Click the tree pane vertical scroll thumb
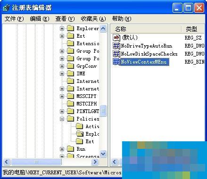The width and height of the screenshot is (207, 179). pos(103,111)
